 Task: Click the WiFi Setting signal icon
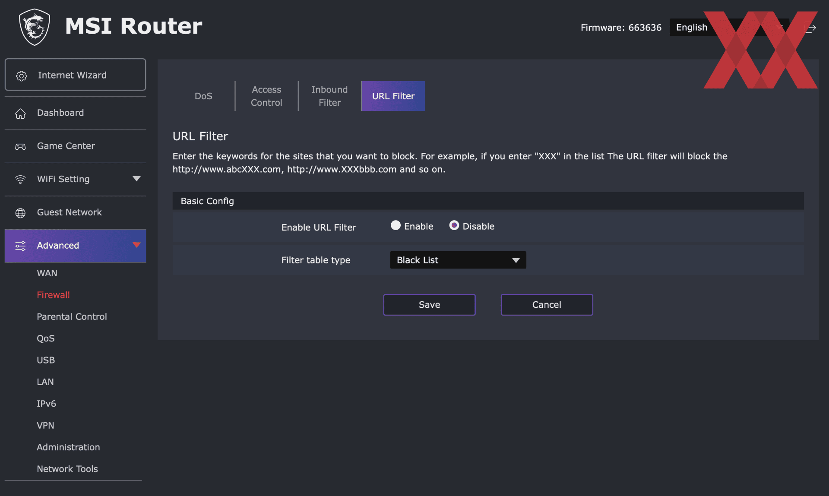(x=20, y=180)
